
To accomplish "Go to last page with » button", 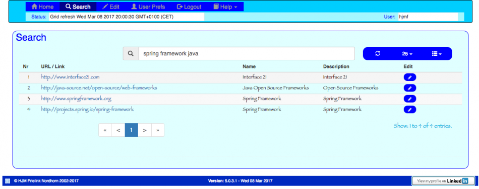I will [x=158, y=130].
